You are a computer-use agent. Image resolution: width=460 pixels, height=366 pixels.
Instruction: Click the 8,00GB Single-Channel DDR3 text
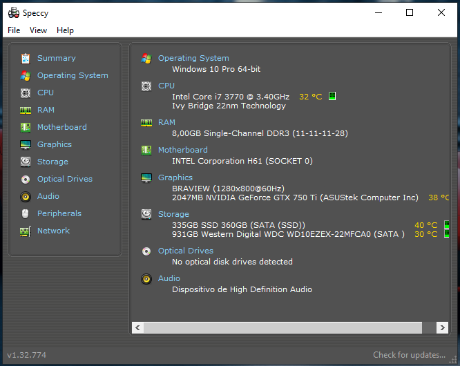(x=260, y=133)
